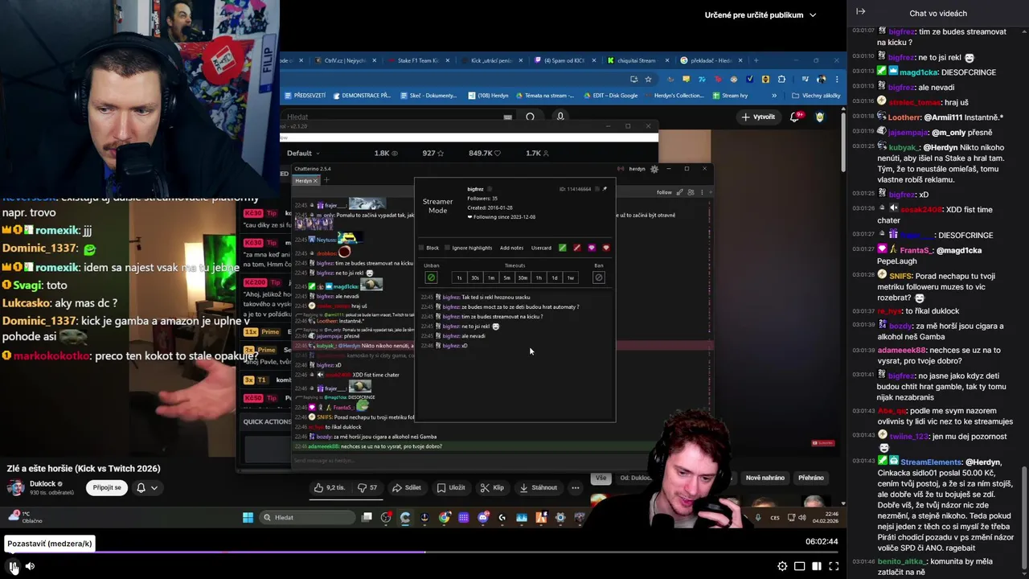Screen dimensions: 1029x579
Task: Select the 30s timeout button
Action: [x=475, y=277]
